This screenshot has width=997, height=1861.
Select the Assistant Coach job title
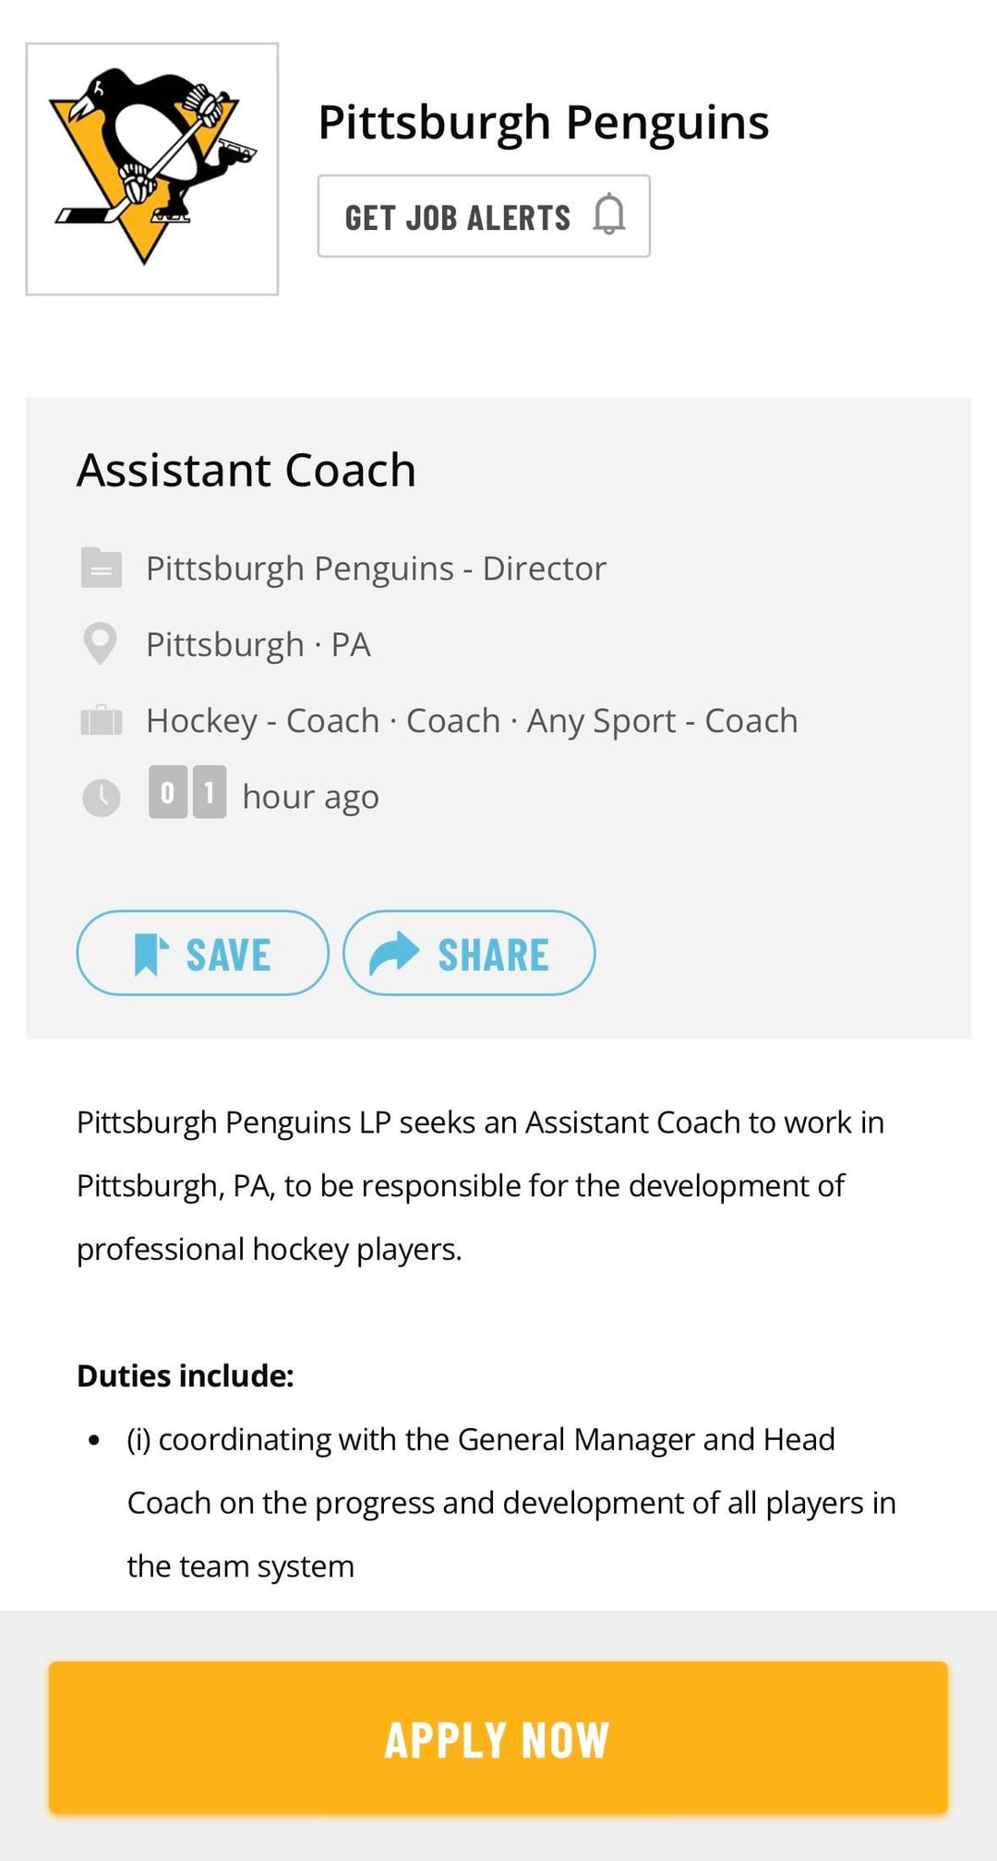pos(246,470)
